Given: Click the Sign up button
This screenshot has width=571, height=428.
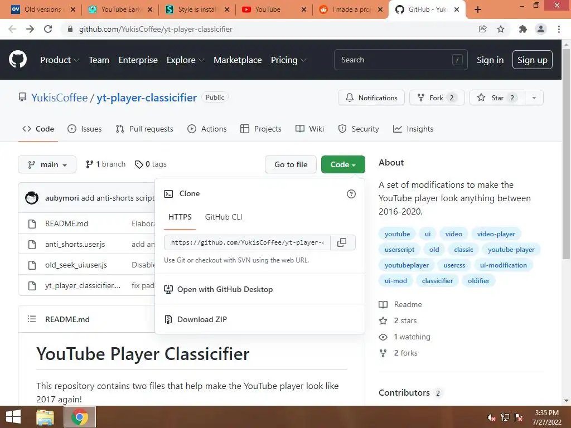Looking at the screenshot, I should click(532, 60).
